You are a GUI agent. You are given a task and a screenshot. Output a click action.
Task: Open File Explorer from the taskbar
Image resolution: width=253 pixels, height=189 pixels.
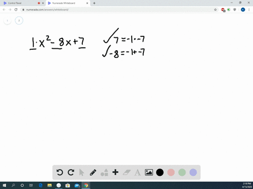pyautogui.click(x=50, y=185)
